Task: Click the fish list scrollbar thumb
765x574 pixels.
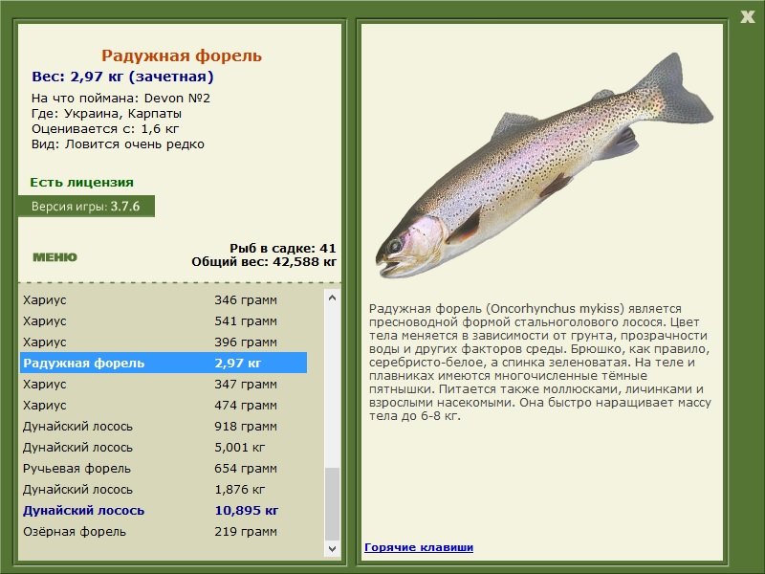Action: pyautogui.click(x=332, y=504)
